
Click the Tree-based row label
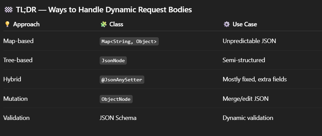(18, 60)
